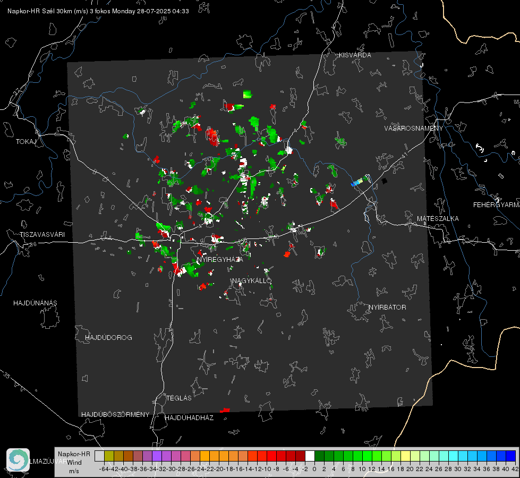This screenshot has width=520, height=478.
Task: Click the pale yellow swatch at 18 m/s
Action: click(405, 456)
